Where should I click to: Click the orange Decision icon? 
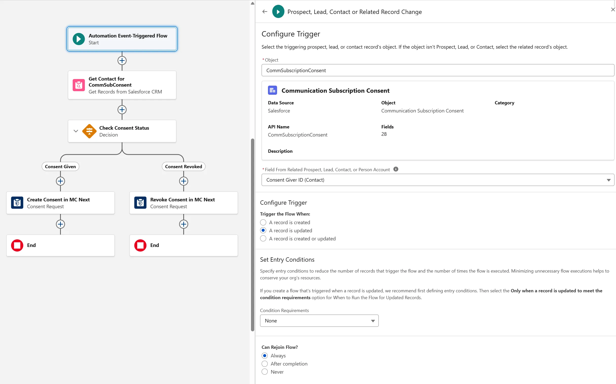[89, 131]
